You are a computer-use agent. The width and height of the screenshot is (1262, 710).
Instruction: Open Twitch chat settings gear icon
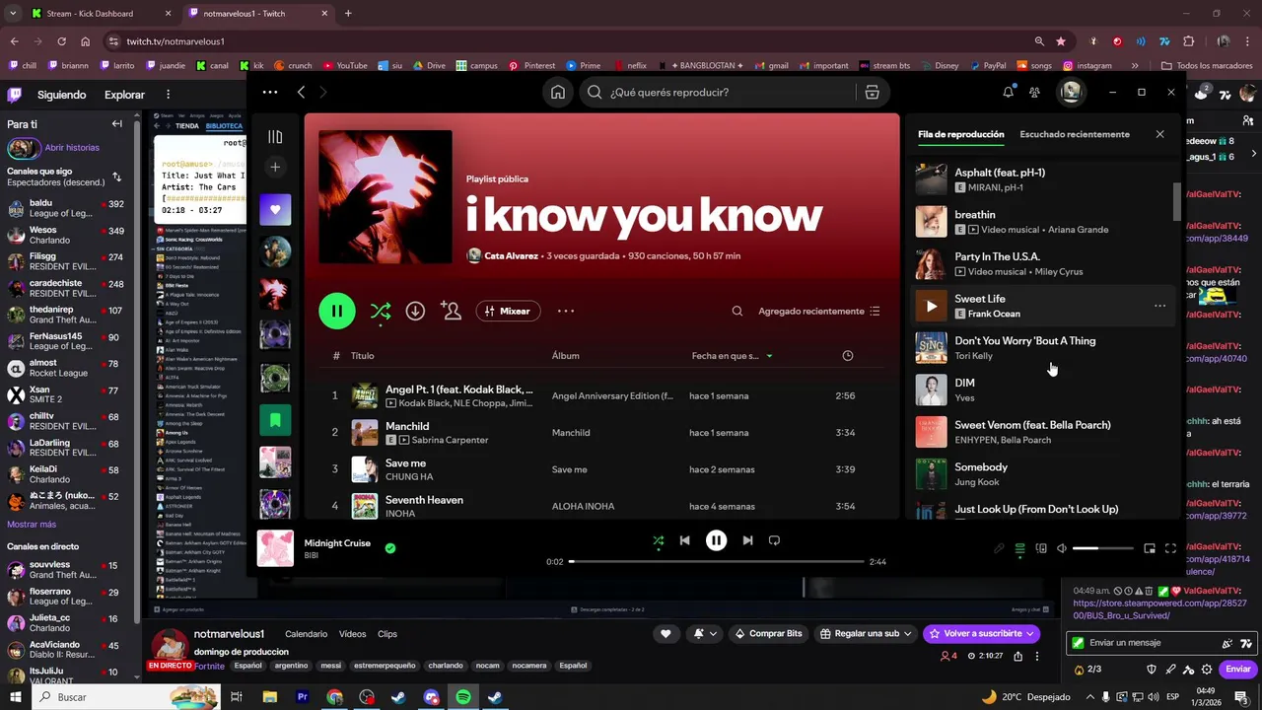point(1206,669)
